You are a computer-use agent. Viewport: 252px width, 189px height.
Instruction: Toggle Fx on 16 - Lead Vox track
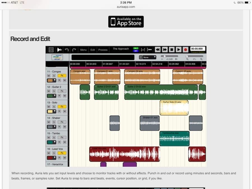(62, 153)
